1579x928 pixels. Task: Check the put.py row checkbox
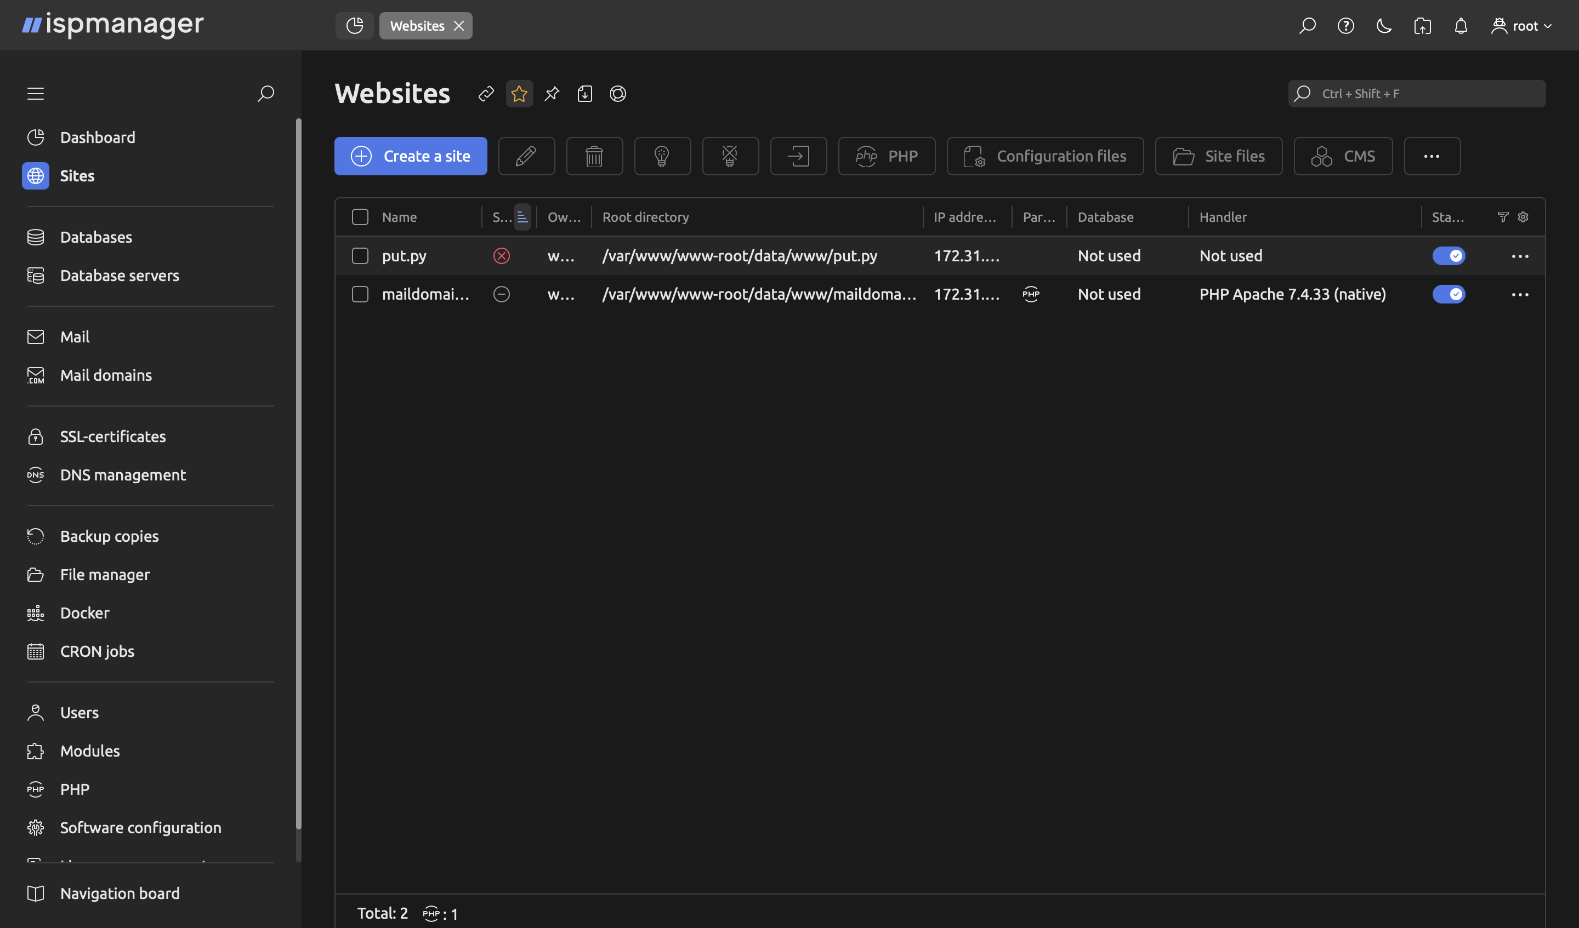(360, 255)
